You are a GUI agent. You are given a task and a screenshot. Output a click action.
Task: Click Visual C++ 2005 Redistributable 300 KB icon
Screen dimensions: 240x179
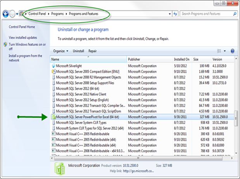54,134
